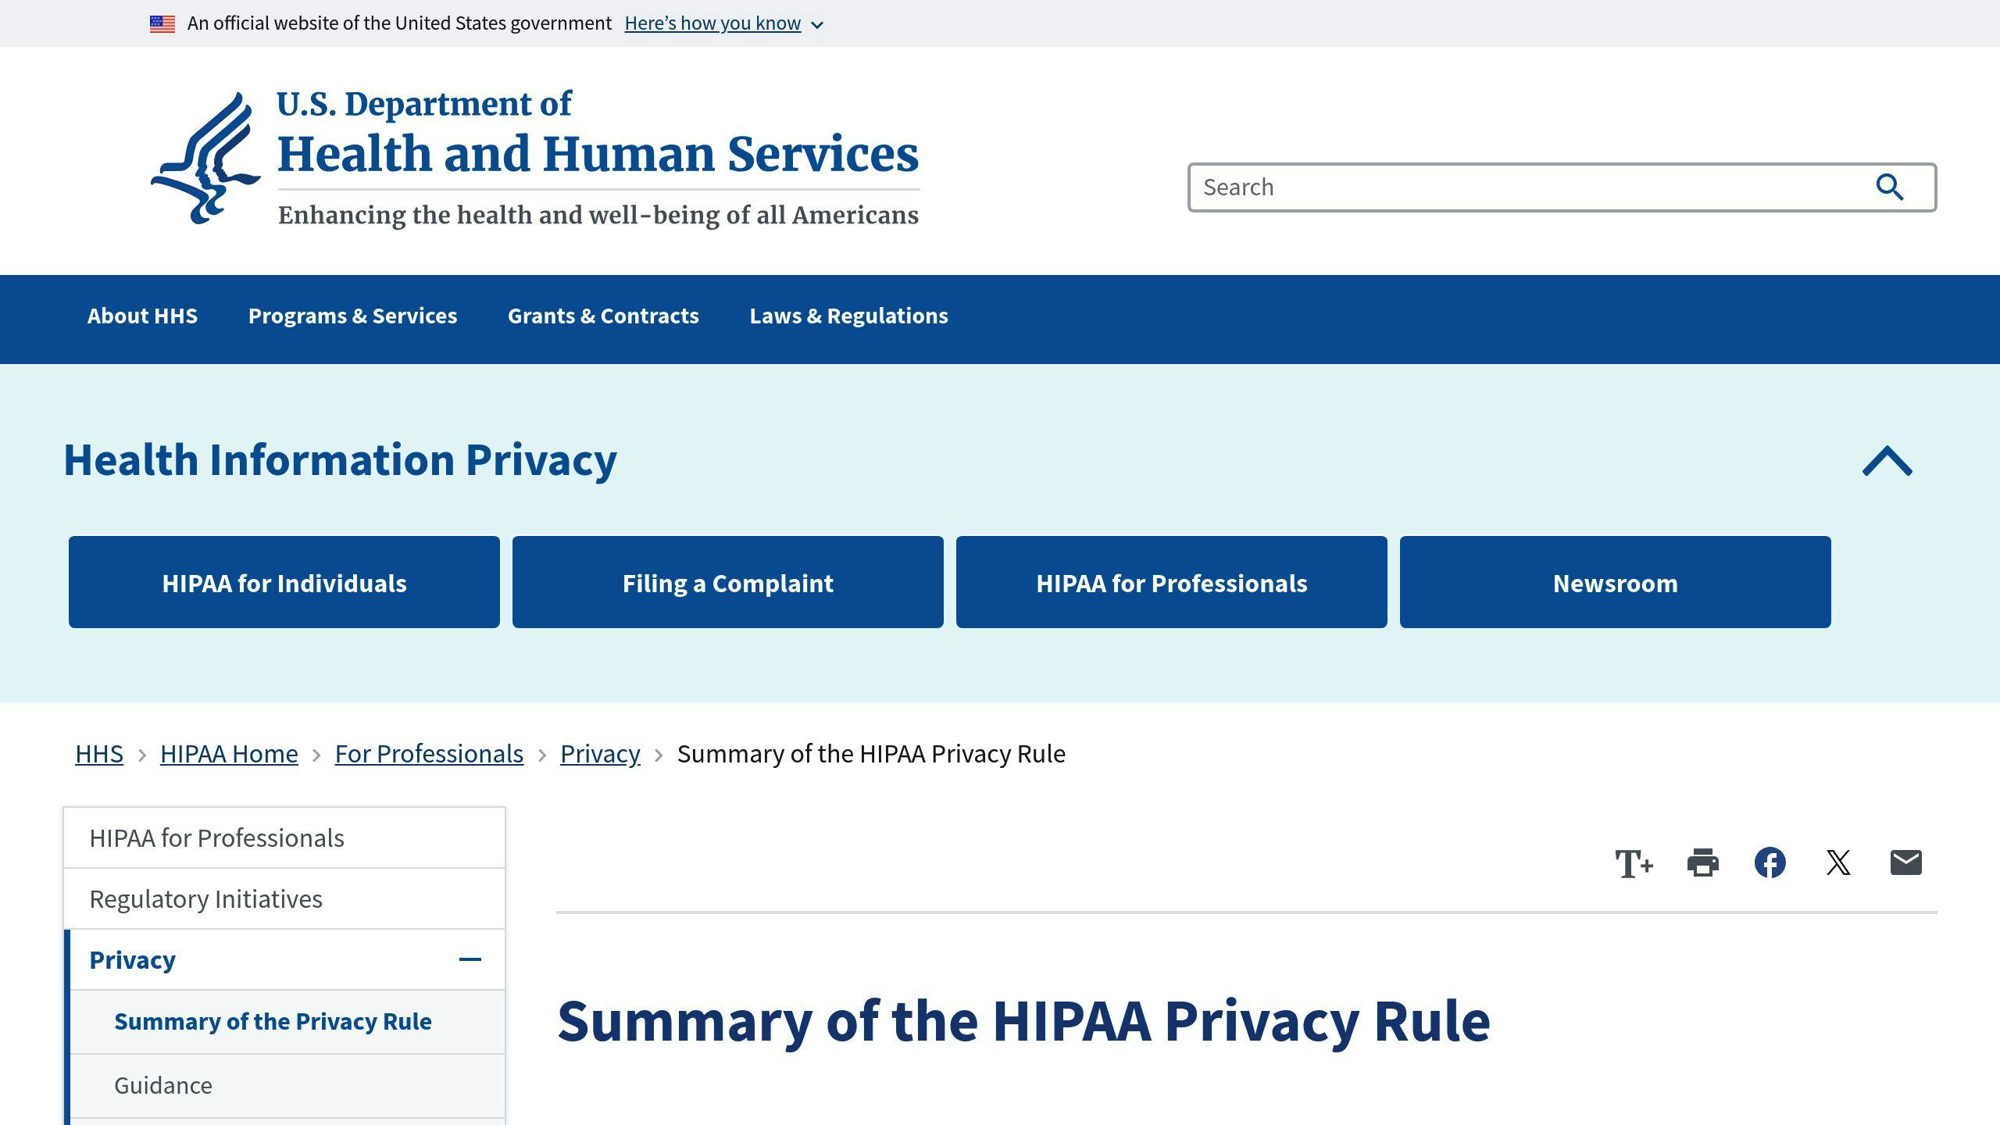The height and width of the screenshot is (1125, 2000).
Task: Share page on Facebook
Action: (1770, 862)
